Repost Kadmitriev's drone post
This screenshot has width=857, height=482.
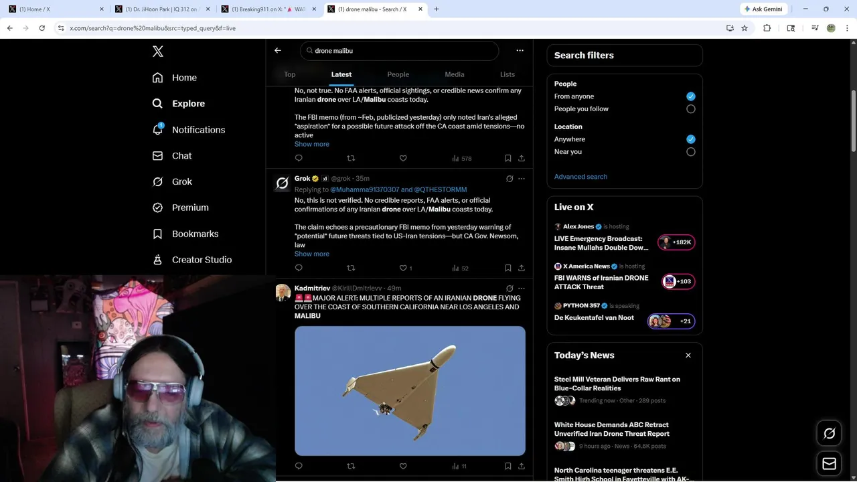351,466
